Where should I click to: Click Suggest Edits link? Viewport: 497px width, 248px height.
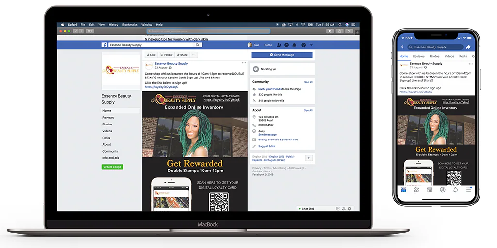266,146
